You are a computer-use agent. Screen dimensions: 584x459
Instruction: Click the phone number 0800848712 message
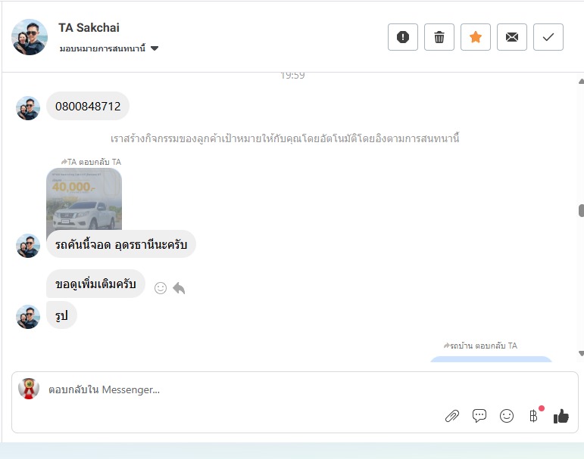(88, 106)
